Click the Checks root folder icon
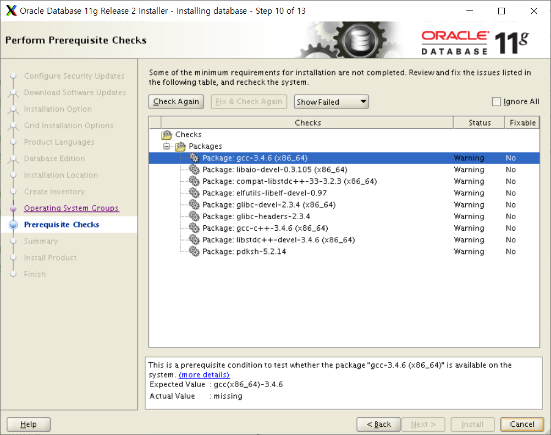551x435 pixels. click(167, 134)
